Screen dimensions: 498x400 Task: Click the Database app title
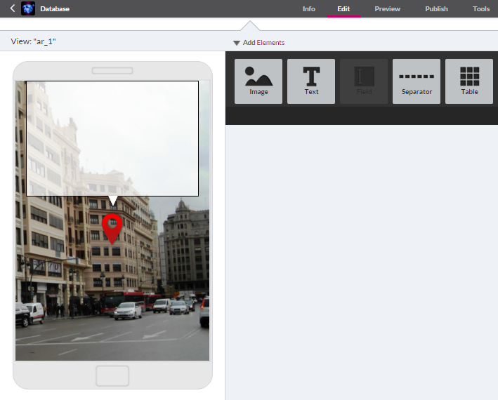(55, 9)
